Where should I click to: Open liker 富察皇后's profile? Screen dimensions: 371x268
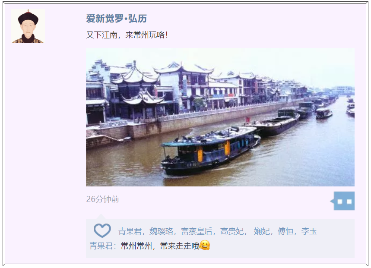197,231
